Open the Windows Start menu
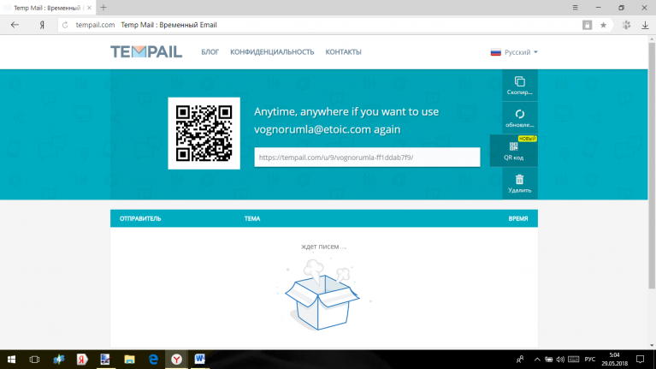The width and height of the screenshot is (656, 369). (x=11, y=360)
